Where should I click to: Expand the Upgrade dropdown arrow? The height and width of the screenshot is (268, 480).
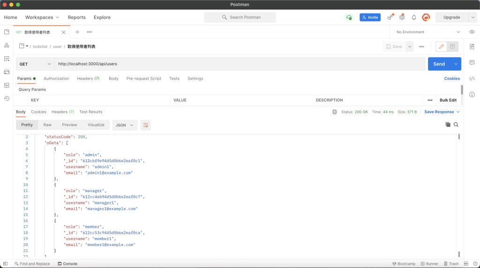[472, 17]
